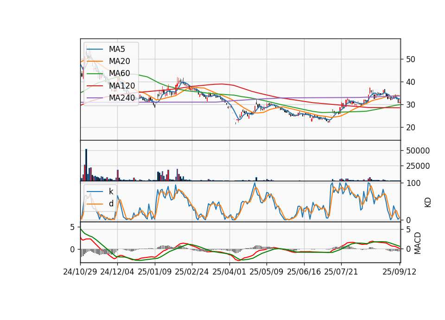Click the 25/02/24 date tick label
This screenshot has height=320, width=445.
pyautogui.click(x=192, y=272)
